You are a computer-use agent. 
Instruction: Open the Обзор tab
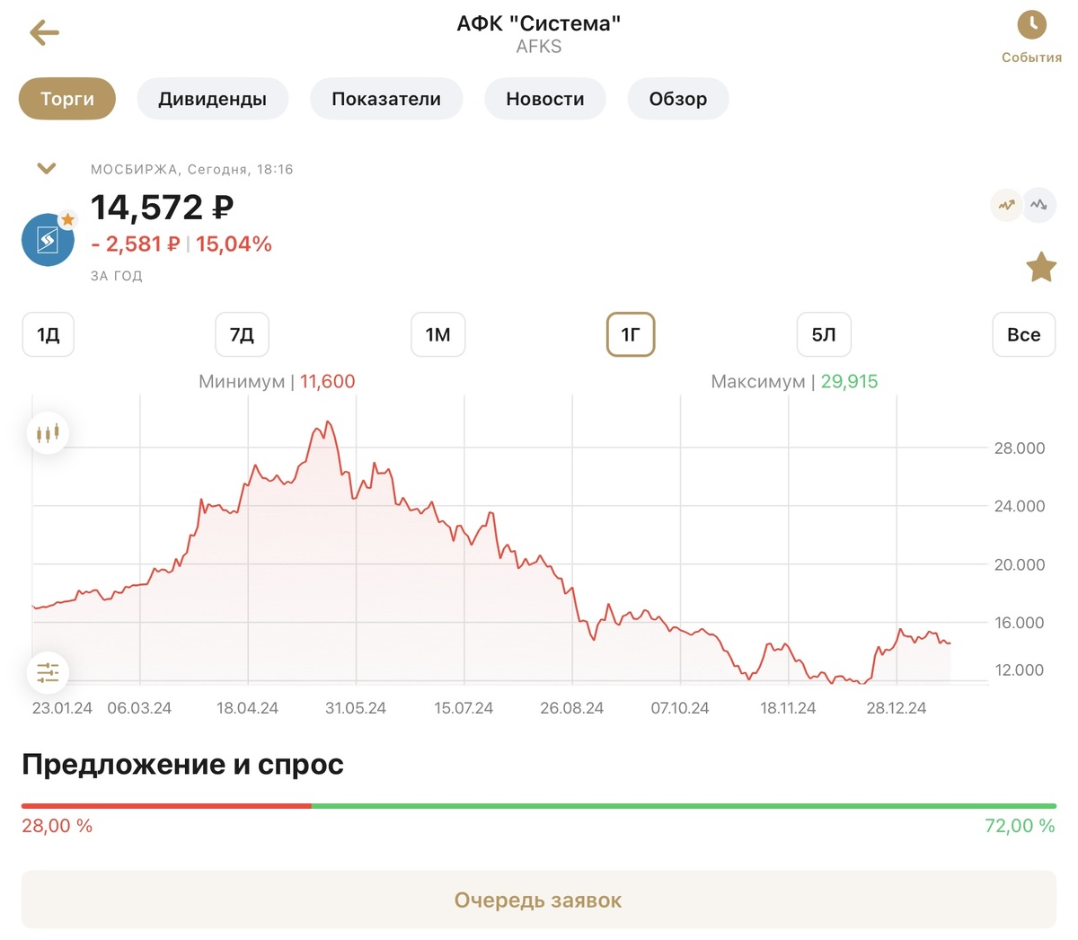point(678,99)
